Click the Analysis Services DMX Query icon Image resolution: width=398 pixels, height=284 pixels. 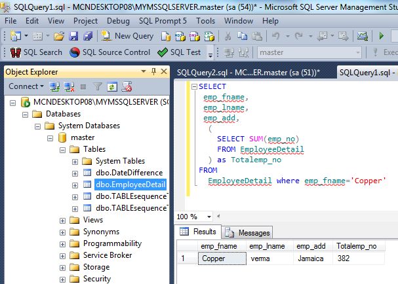pos(195,36)
